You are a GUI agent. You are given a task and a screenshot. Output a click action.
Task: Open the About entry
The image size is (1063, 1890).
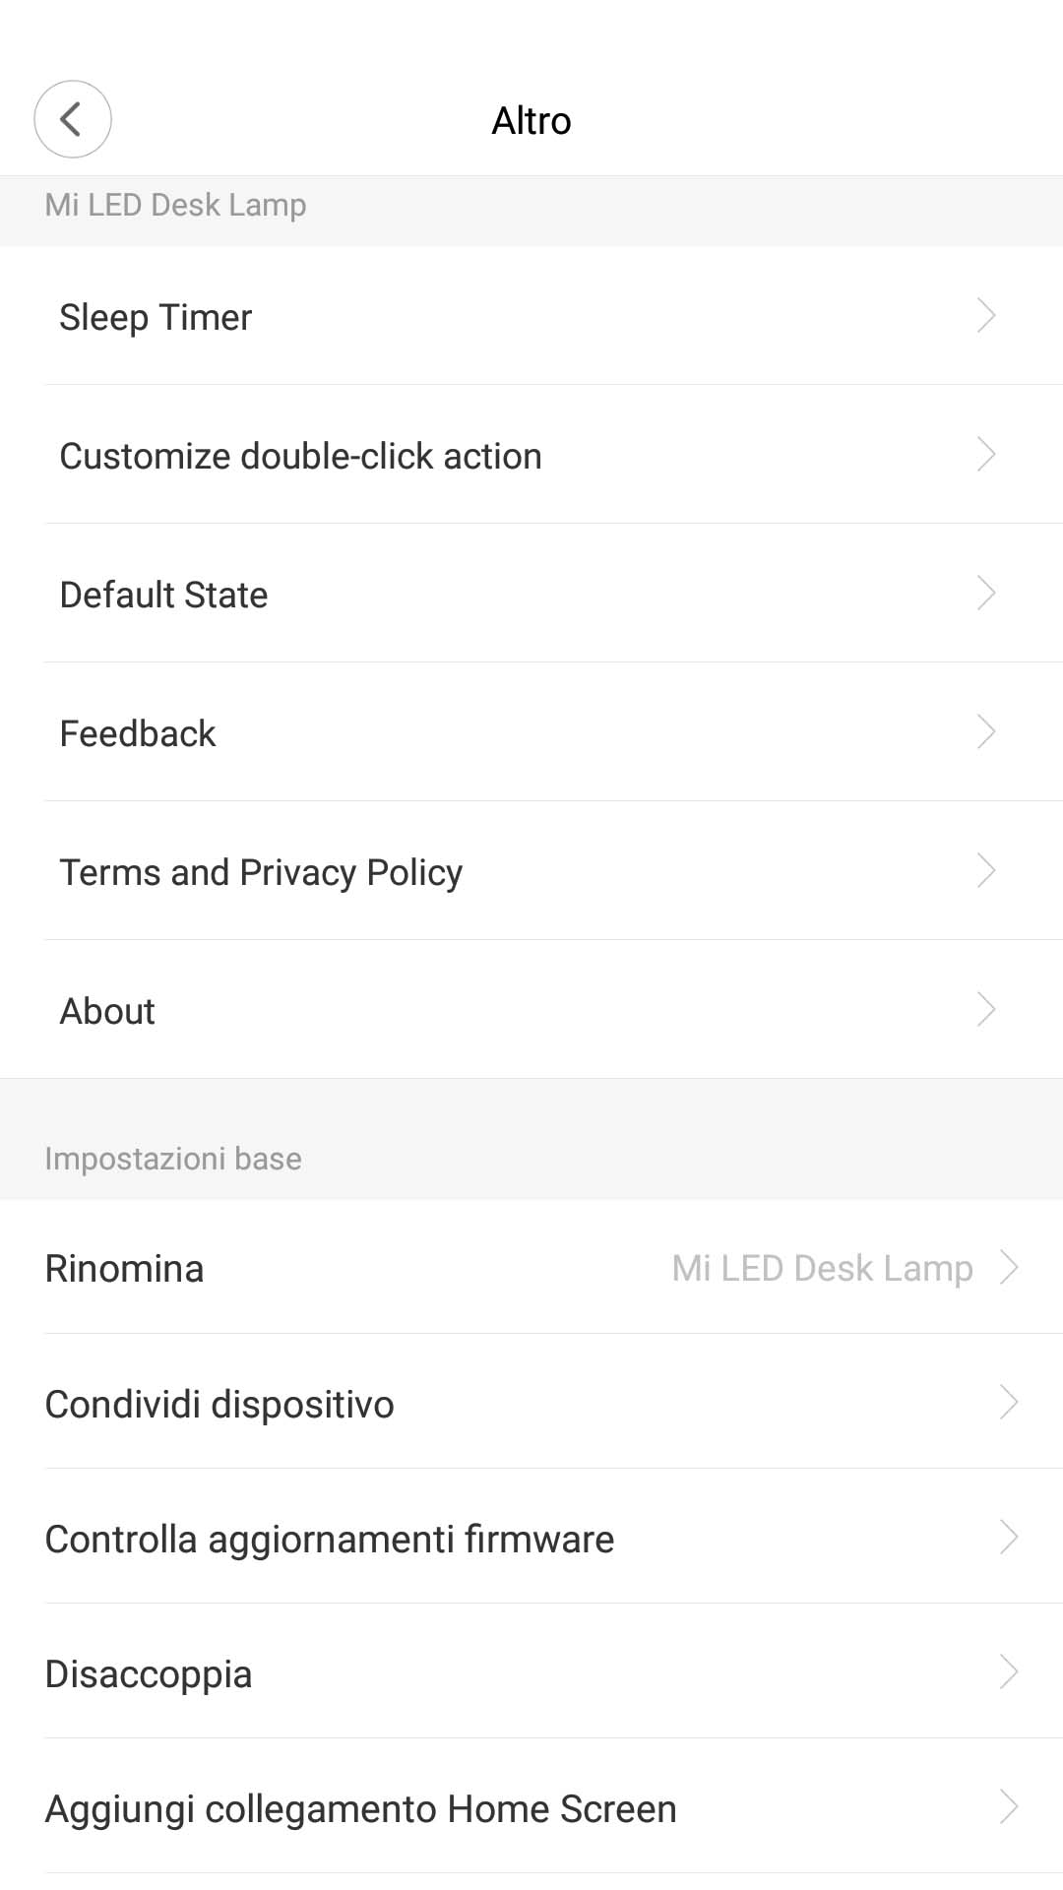pyautogui.click(x=107, y=1011)
